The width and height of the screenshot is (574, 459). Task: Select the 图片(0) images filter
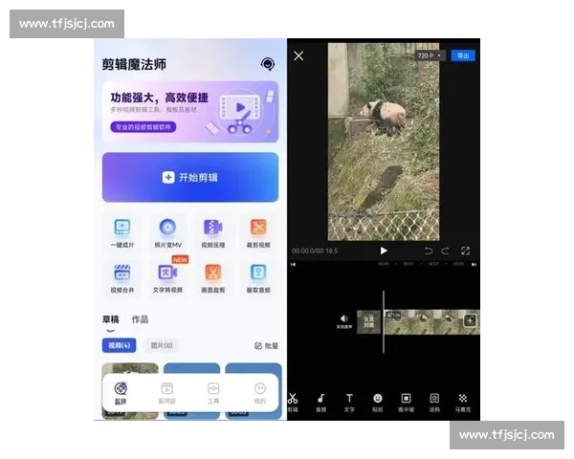point(162,345)
